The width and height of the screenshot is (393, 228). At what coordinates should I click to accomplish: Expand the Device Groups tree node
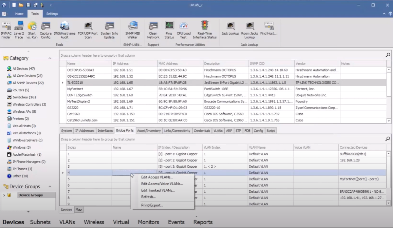coord(4,195)
